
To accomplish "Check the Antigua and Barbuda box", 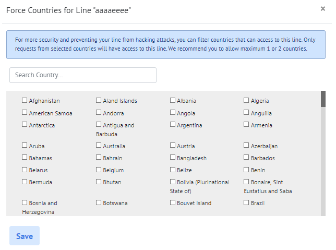I will (x=99, y=125).
